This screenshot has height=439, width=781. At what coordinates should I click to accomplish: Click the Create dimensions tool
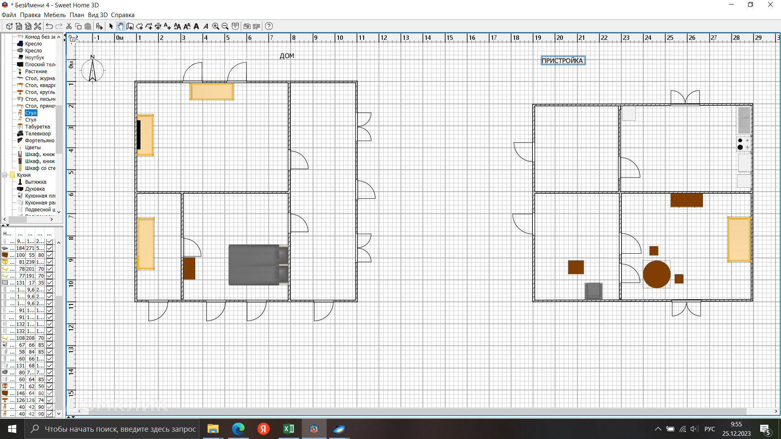pyautogui.click(x=158, y=26)
